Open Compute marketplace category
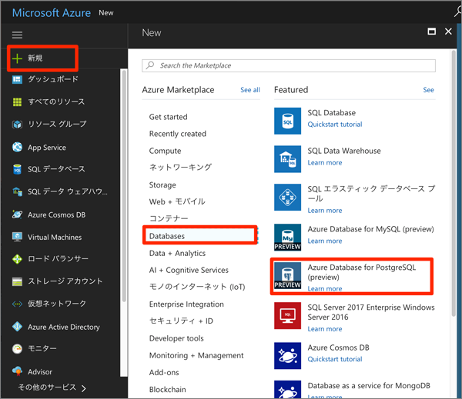 click(x=165, y=151)
